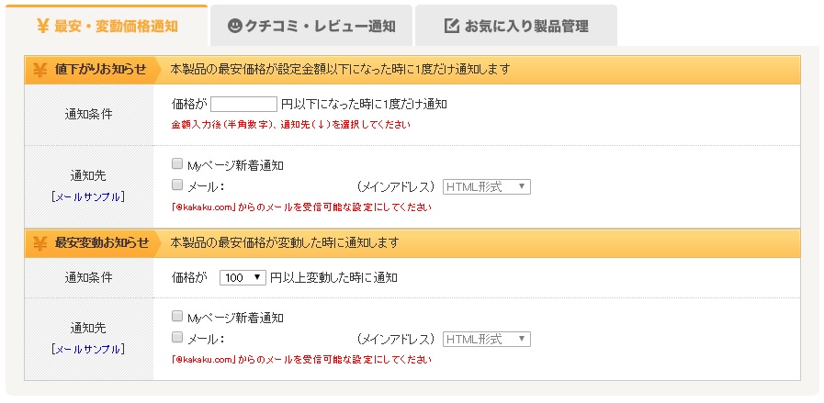824x403 pixels.
Task: Click the yen icon on the 最安・変動価格通知 tab
Action: (x=42, y=26)
